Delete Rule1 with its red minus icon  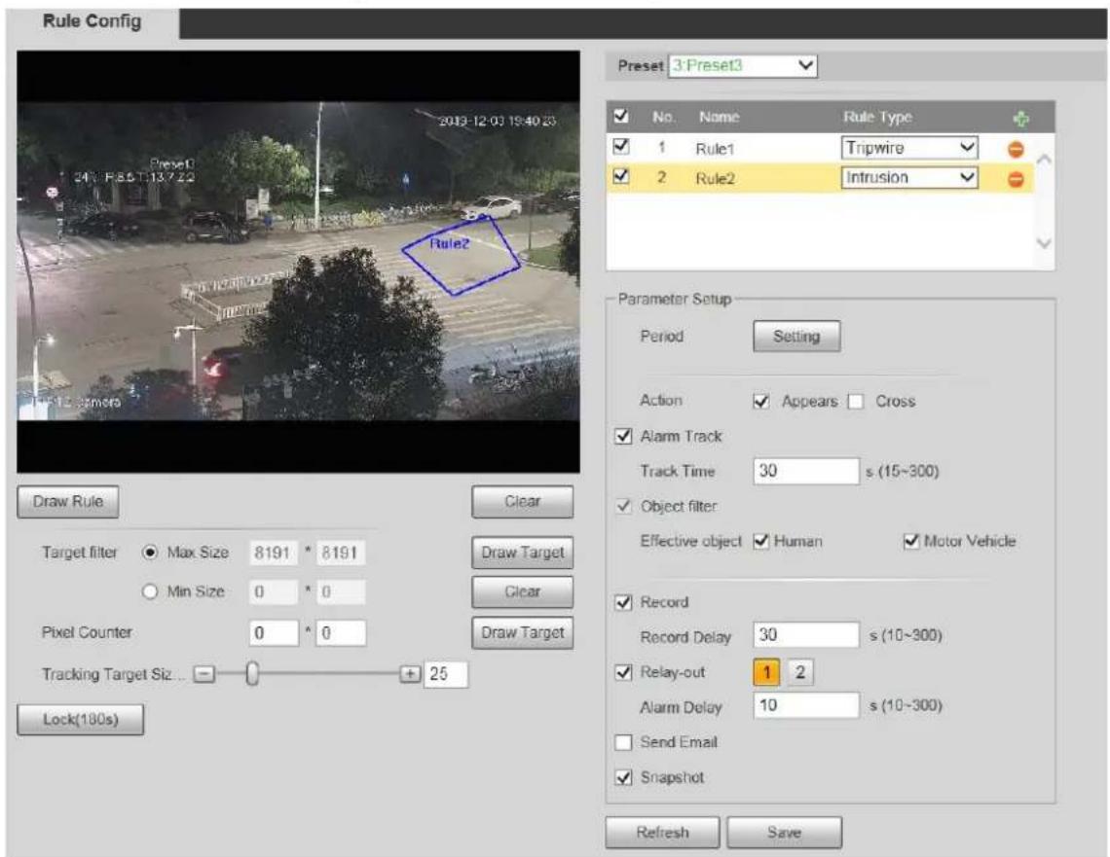click(x=1016, y=149)
